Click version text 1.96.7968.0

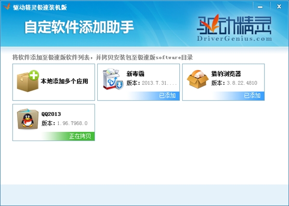click(x=72, y=123)
